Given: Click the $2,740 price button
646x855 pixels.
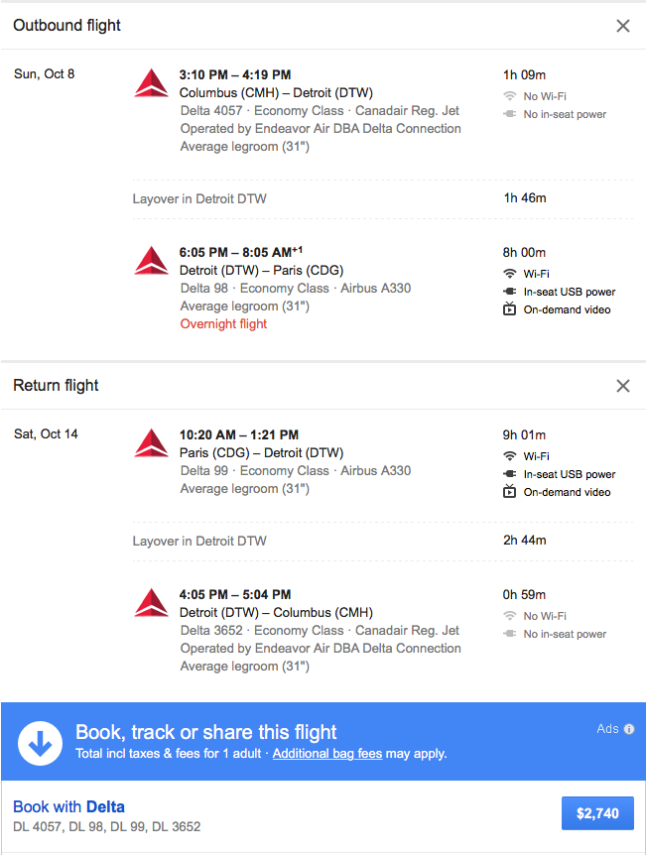Looking at the screenshot, I should tap(597, 813).
